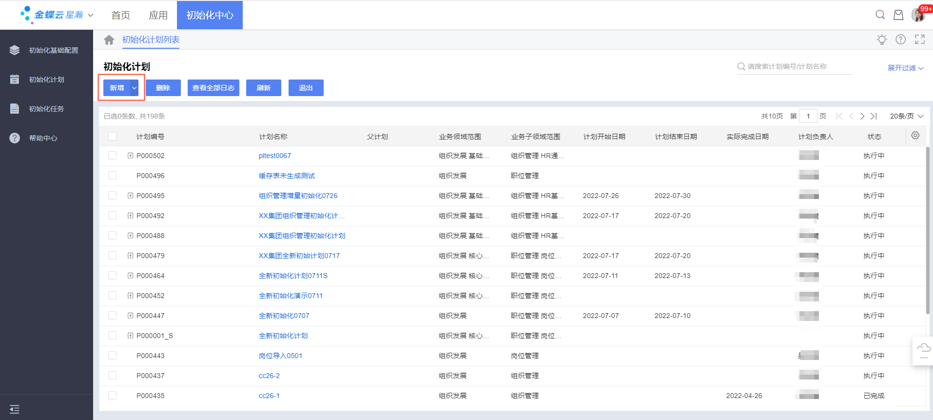Open the 20条/页 page size dropdown
This screenshot has width=933, height=420.
(x=906, y=116)
